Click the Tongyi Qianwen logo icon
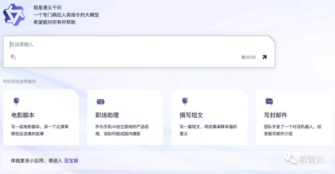335x174 pixels. point(14,15)
